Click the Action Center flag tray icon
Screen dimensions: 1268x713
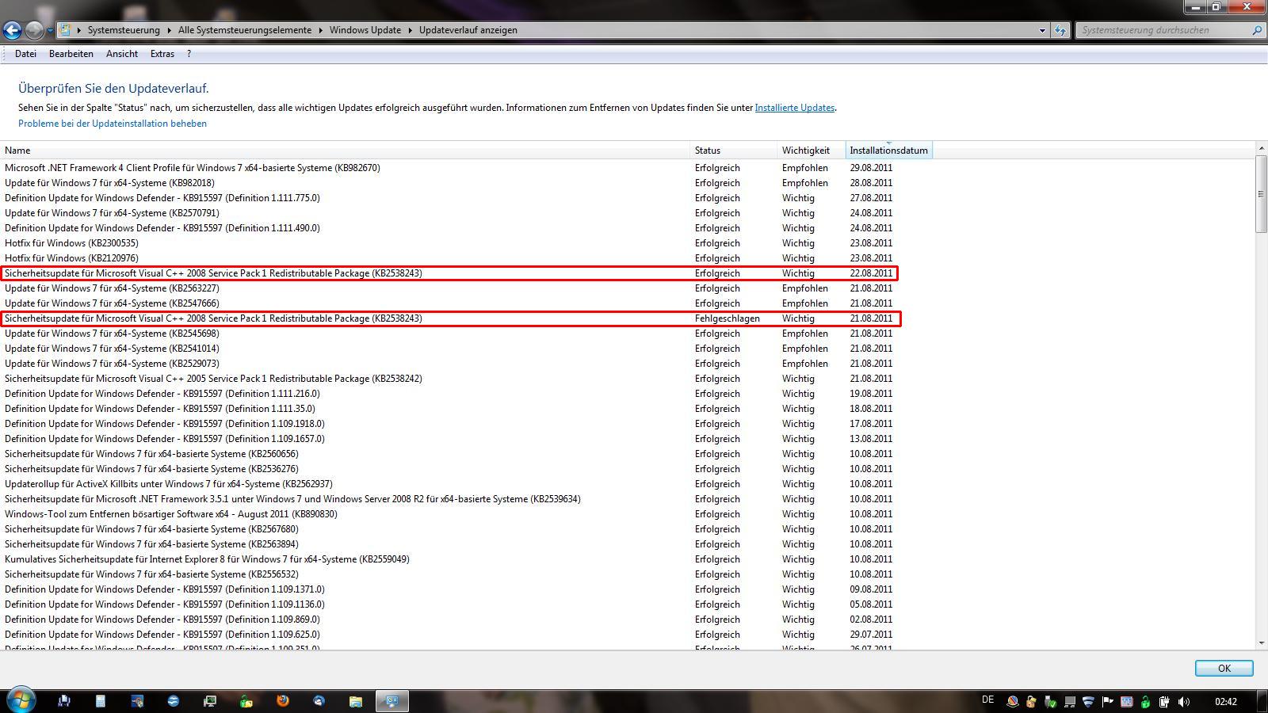coord(1107,701)
